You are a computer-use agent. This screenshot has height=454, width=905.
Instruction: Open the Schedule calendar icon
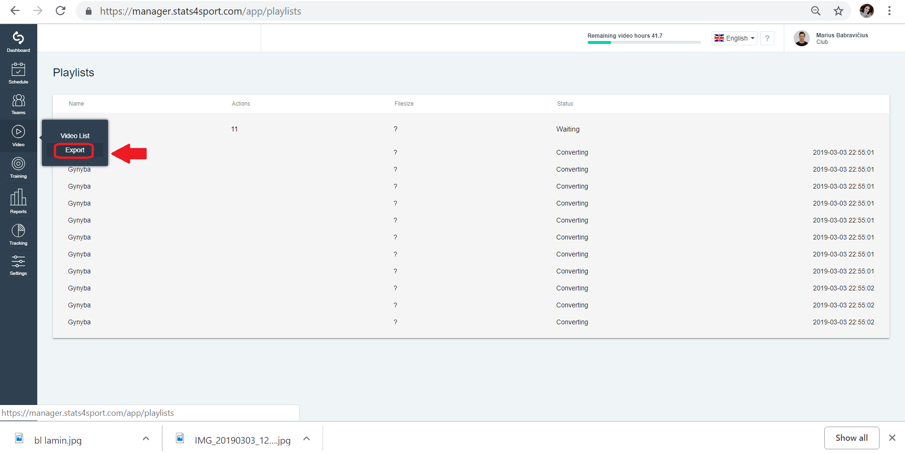(x=18, y=73)
